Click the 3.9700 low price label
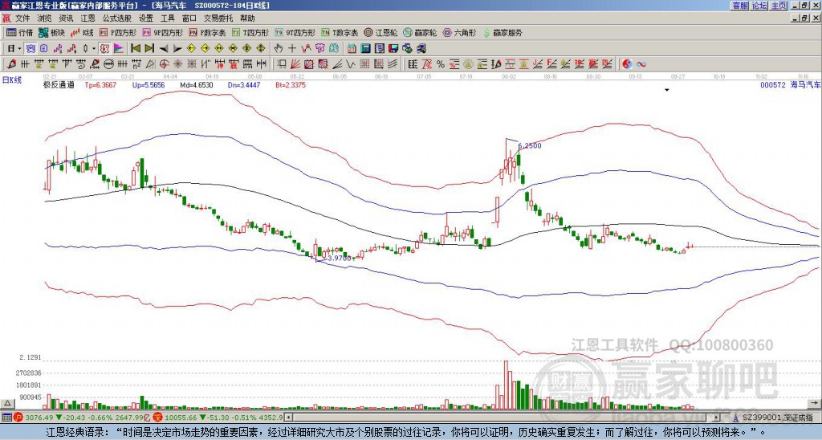Viewport: 822px width, 440px height. coord(339,258)
